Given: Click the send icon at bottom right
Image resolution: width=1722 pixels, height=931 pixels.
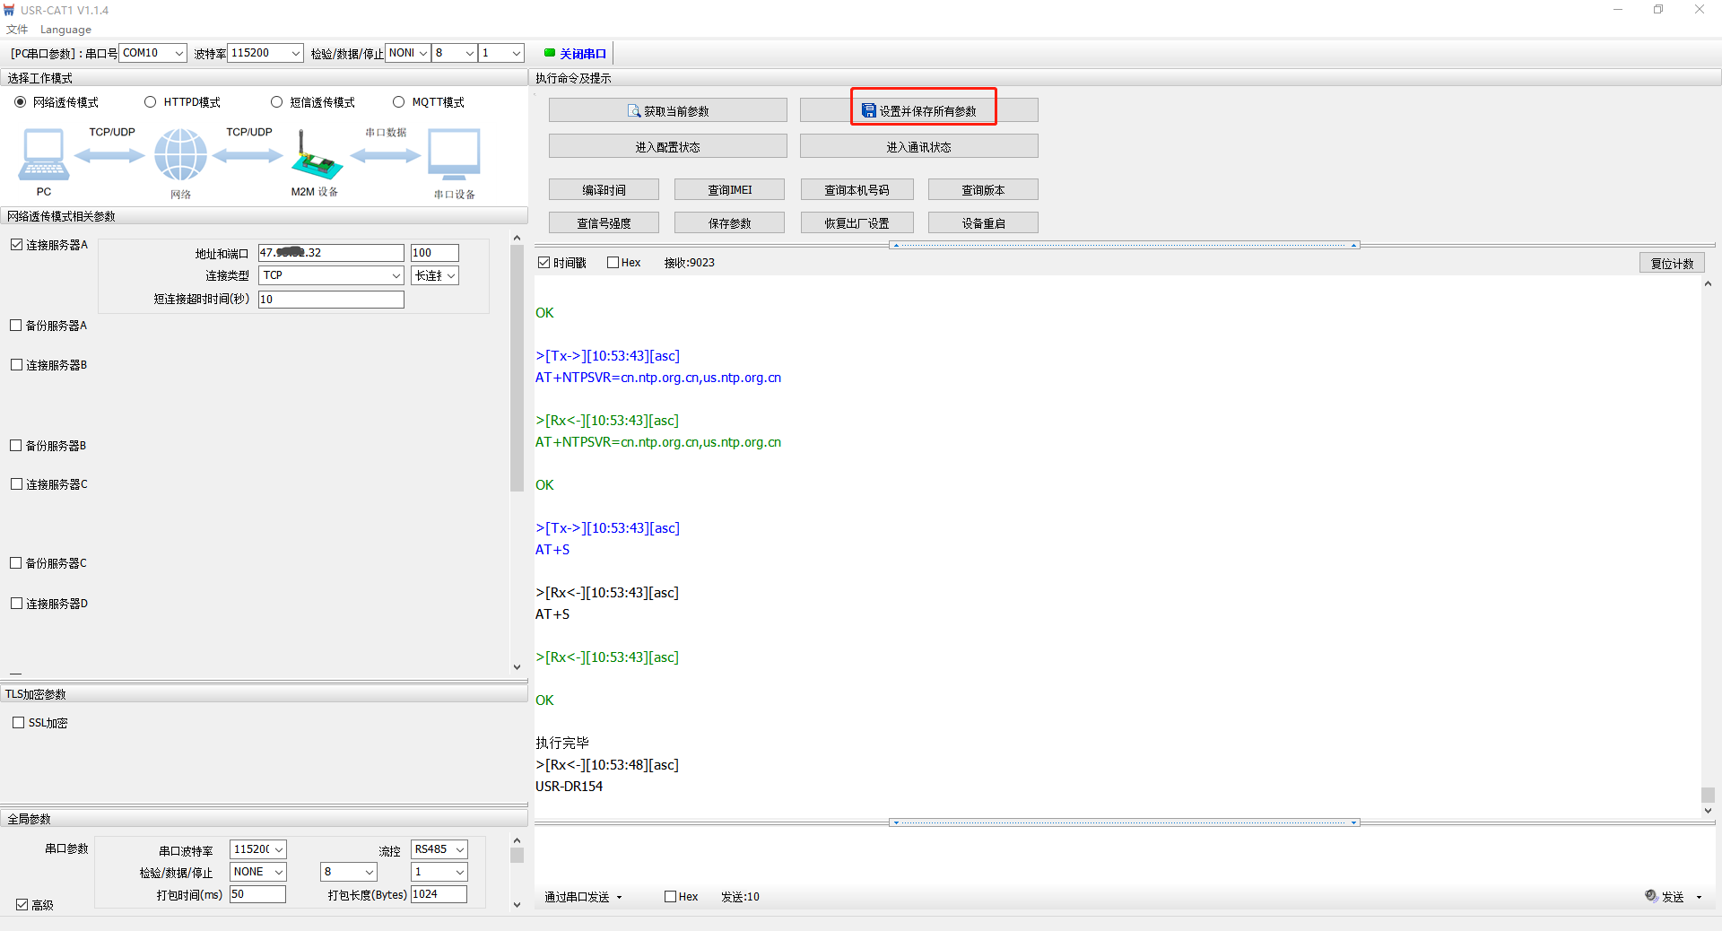Looking at the screenshot, I should [1651, 896].
